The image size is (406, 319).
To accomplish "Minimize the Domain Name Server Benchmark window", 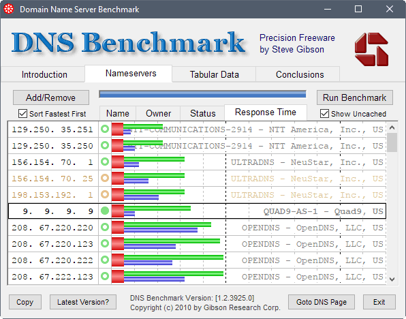I will (x=328, y=9).
